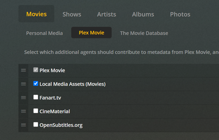Click the OpenSubtitles.org reorder handle icon
The height and width of the screenshot is (140, 219).
pyautogui.click(x=23, y=125)
